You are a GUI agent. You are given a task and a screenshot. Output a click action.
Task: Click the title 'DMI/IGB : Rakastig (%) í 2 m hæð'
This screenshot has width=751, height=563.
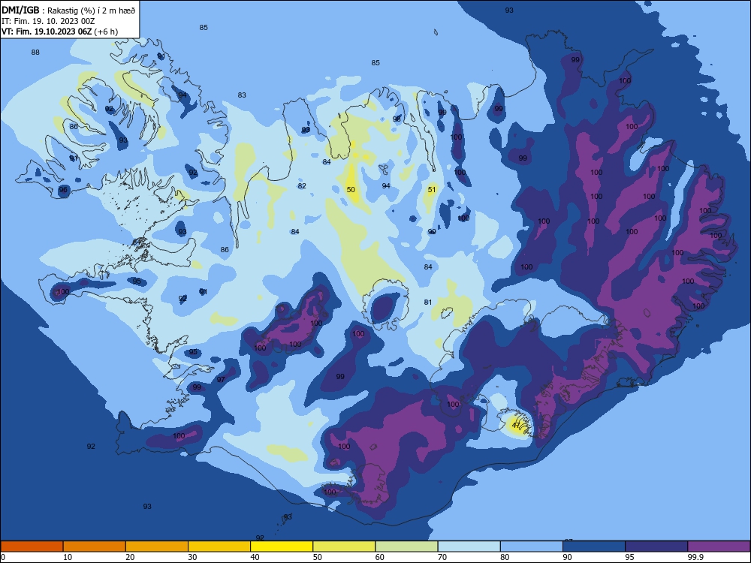click(68, 10)
